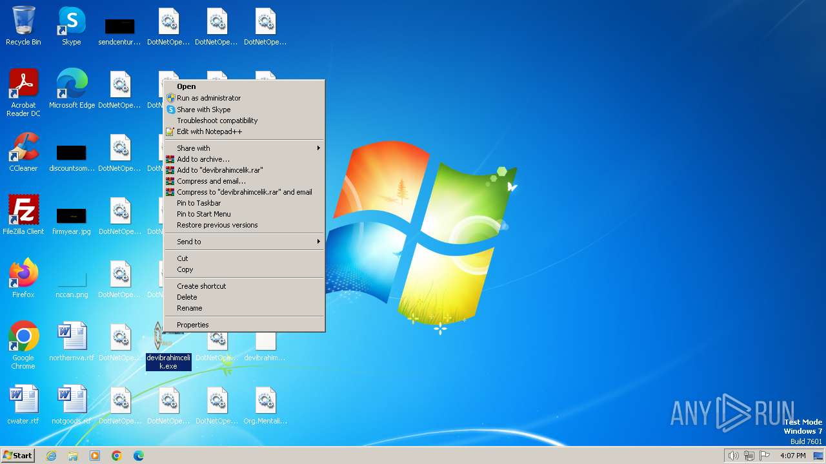Open the Action Center flag icon
Viewport: 826px width, 464px height.
coord(765,456)
